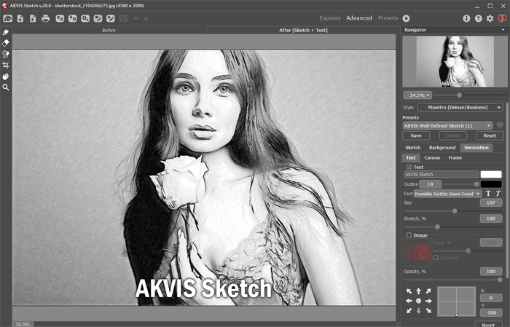Run processing with the play button
Image resolution: width=510 pixels, height=327 pixels.
(x=407, y=18)
